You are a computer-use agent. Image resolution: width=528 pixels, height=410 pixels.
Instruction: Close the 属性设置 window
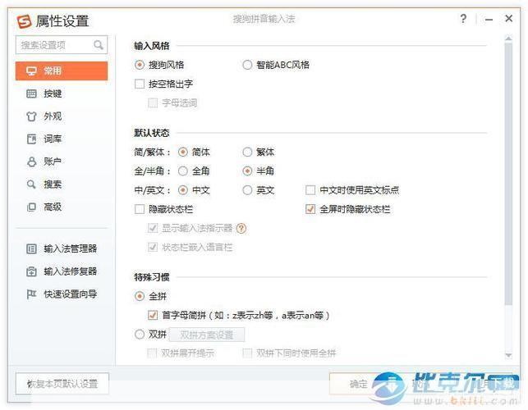[x=509, y=19]
